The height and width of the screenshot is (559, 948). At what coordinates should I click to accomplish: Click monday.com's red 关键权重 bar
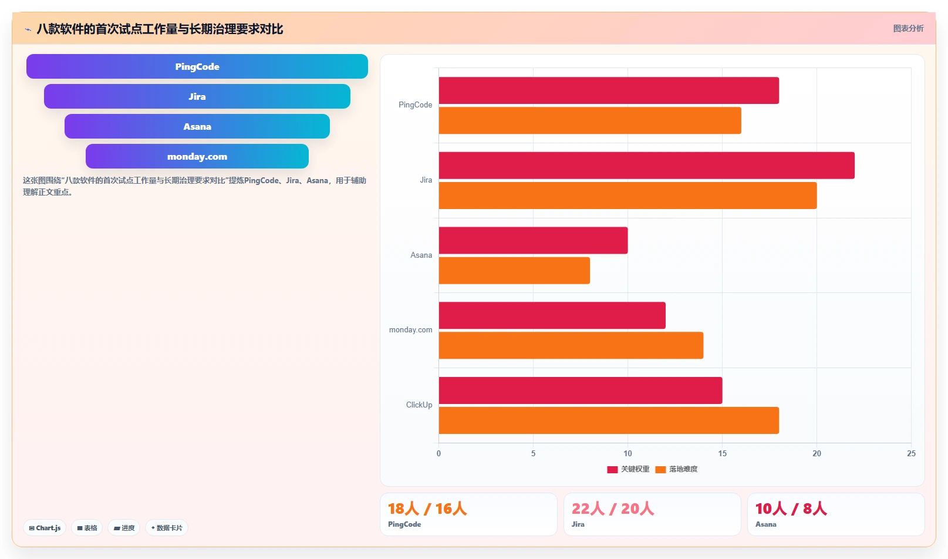tap(552, 315)
